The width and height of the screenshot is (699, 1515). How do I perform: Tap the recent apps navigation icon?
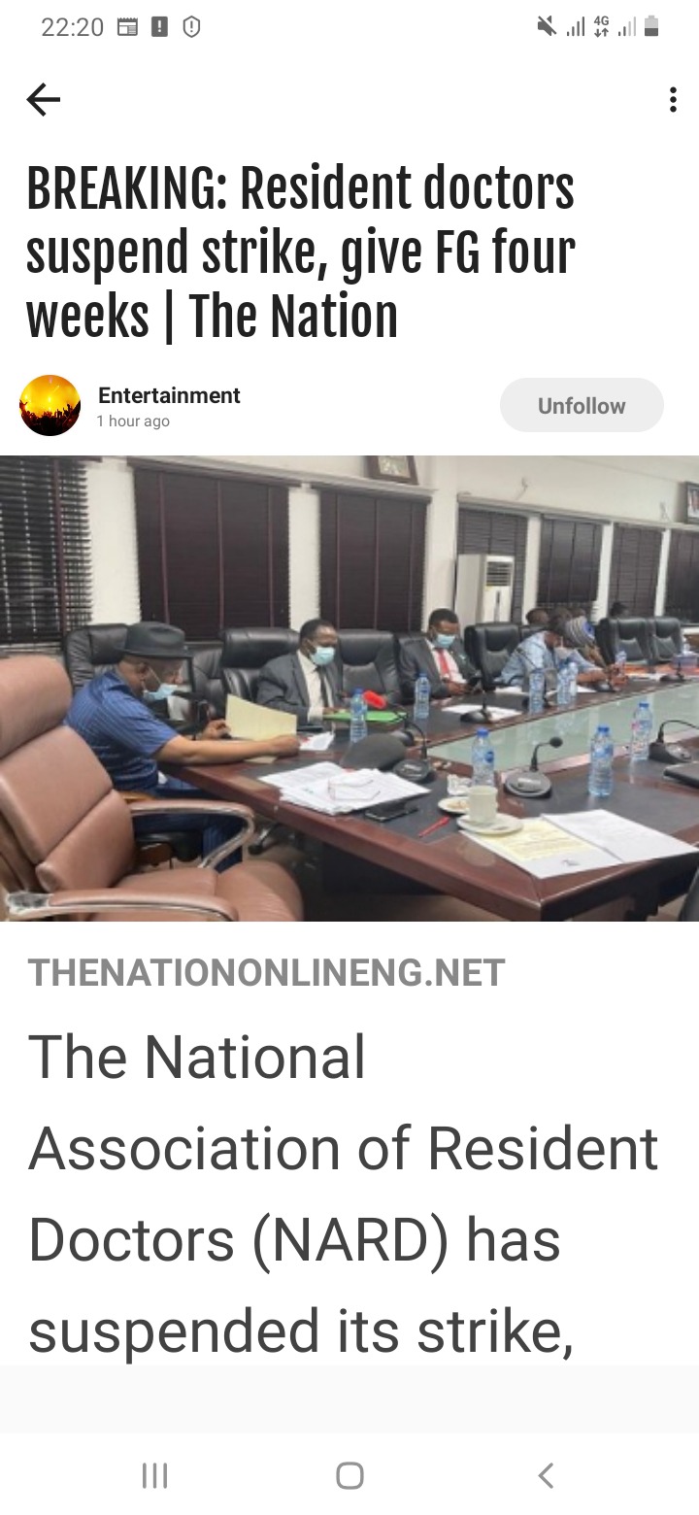pyautogui.click(x=154, y=1476)
